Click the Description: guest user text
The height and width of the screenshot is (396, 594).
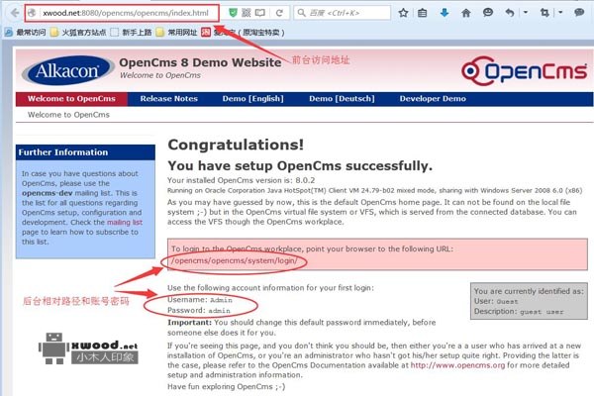pos(519,312)
